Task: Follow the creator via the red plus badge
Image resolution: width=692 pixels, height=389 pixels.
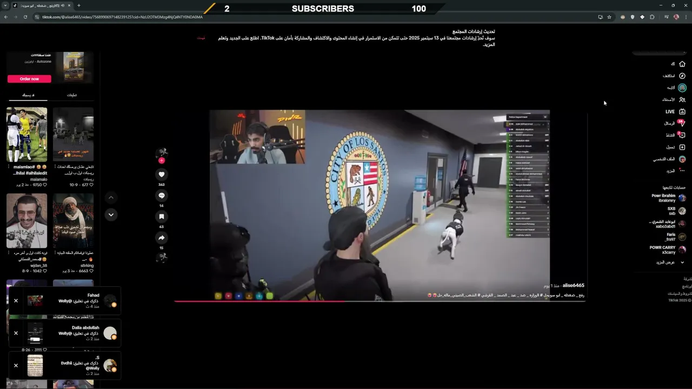Action: (161, 160)
